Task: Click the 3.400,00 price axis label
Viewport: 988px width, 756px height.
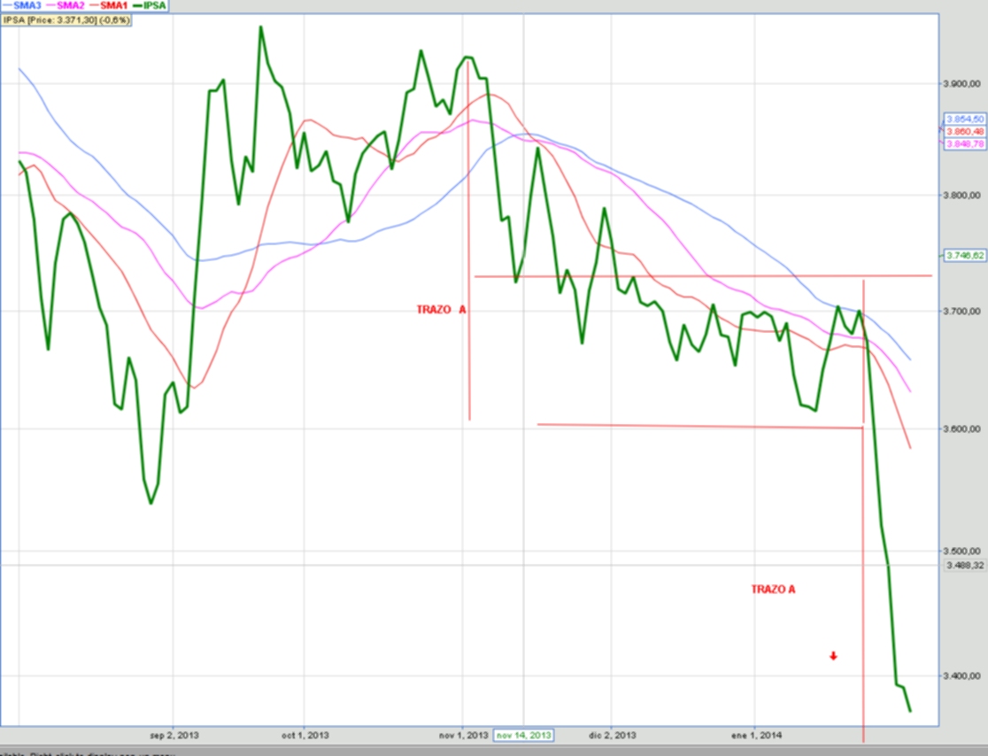Action: point(961,676)
